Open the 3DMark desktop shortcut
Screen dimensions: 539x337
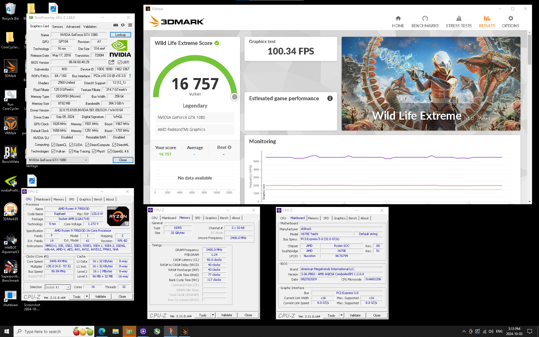10,69
